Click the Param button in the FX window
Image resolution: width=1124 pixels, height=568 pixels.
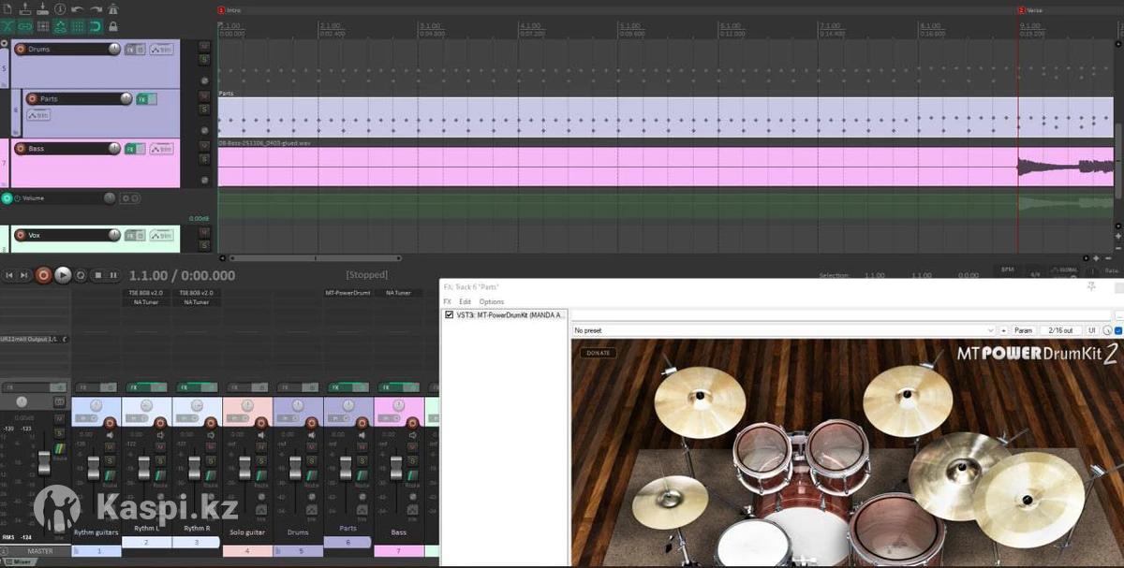pos(1024,330)
